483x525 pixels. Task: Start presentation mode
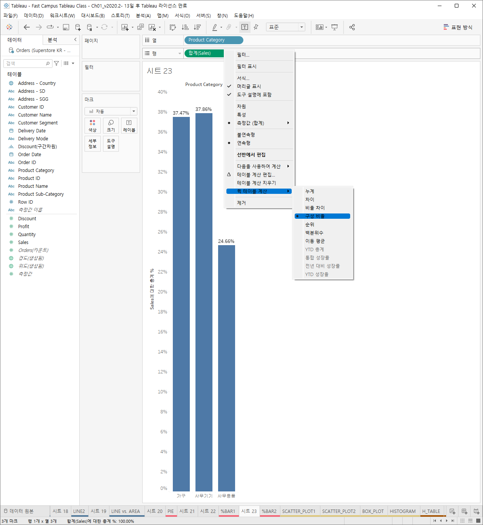tap(334, 27)
